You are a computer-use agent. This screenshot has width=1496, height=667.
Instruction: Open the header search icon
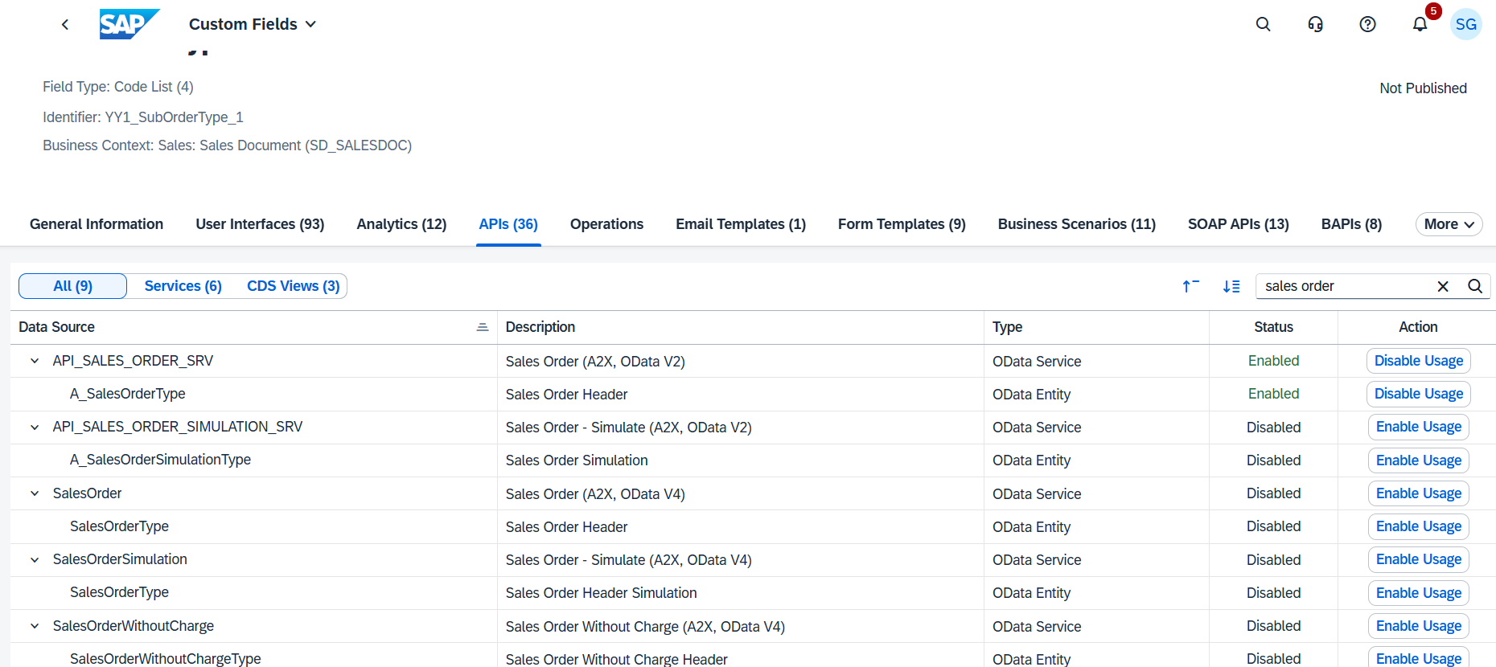coord(1263,24)
